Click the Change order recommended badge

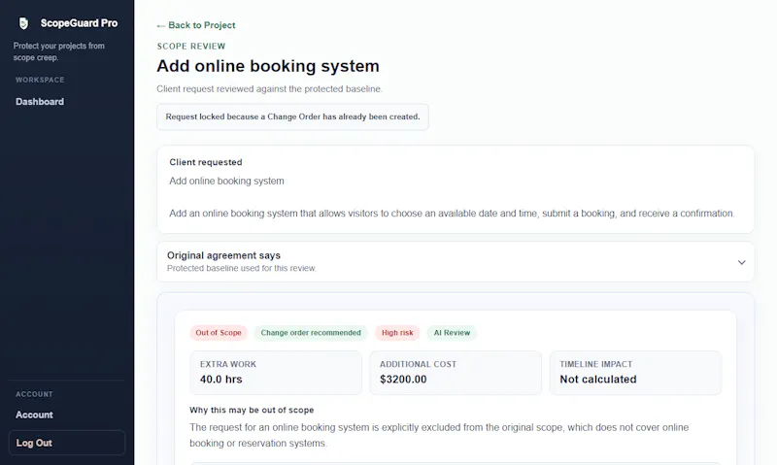pos(311,333)
